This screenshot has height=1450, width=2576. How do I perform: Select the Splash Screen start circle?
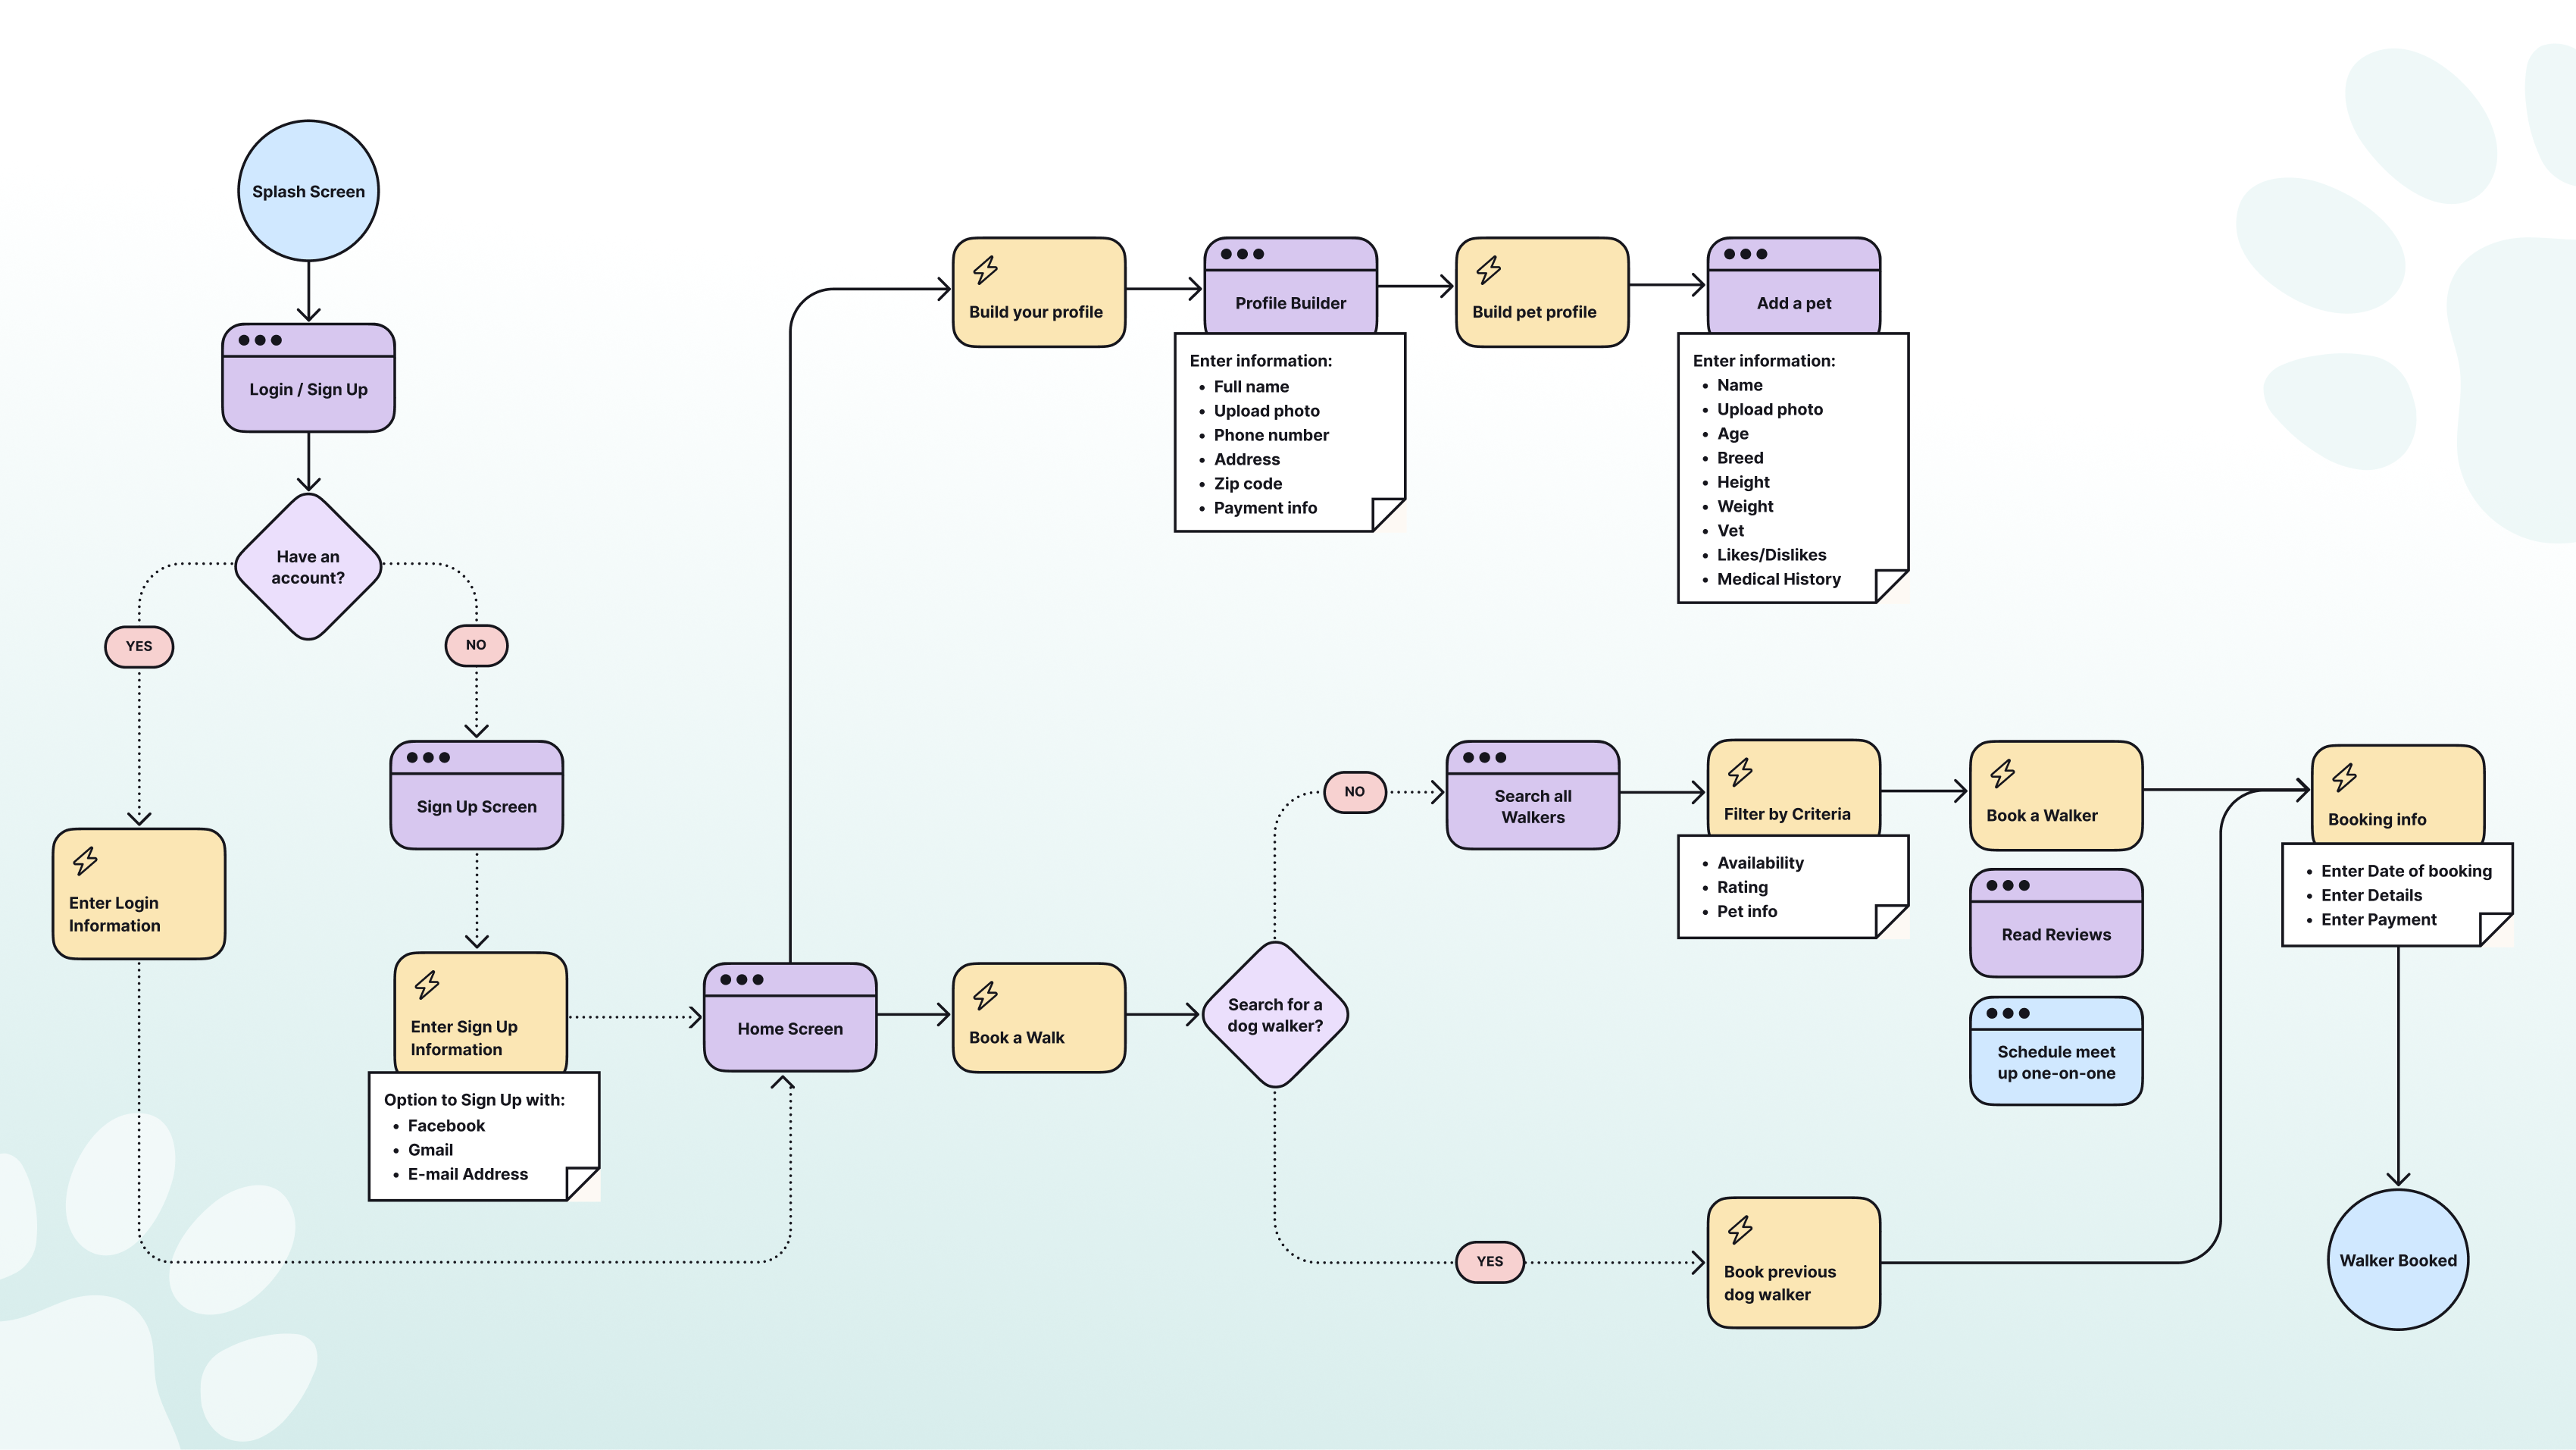[308, 191]
